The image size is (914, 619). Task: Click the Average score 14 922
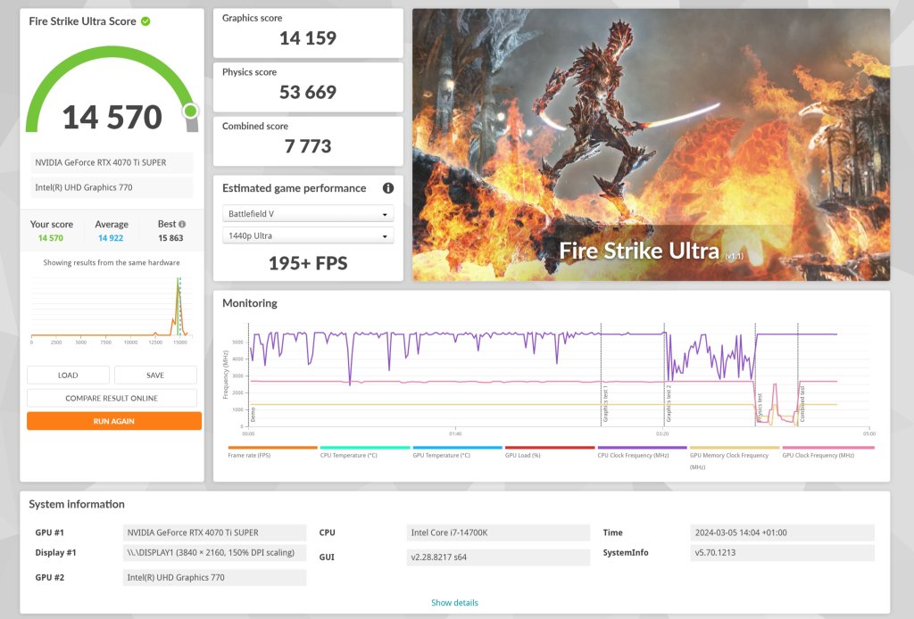pos(111,238)
